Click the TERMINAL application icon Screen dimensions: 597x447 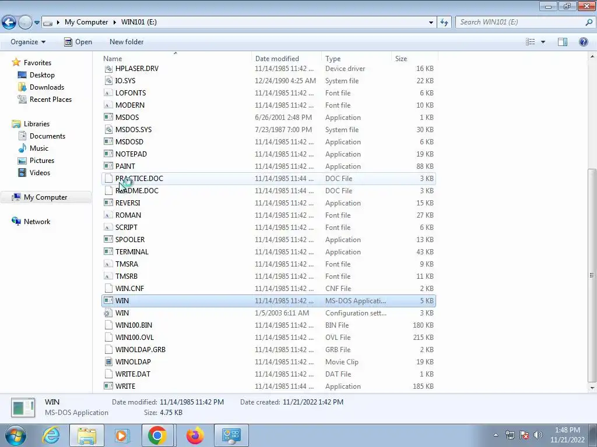(108, 252)
